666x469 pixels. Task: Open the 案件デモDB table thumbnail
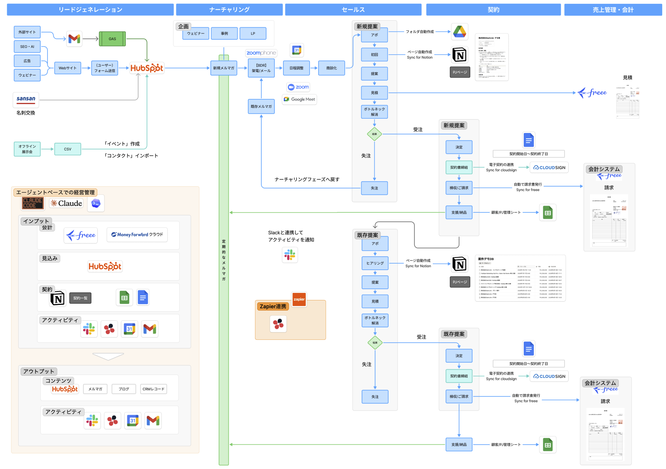click(520, 278)
